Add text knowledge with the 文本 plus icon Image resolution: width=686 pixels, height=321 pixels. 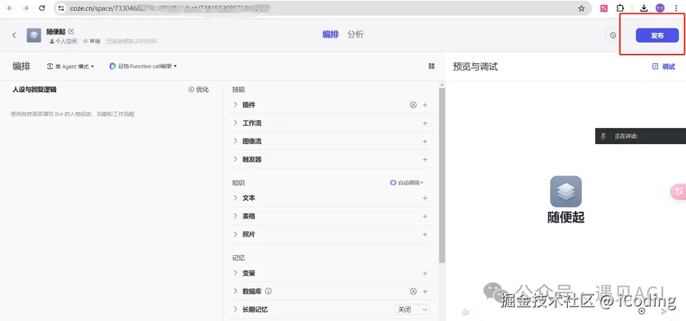425,198
